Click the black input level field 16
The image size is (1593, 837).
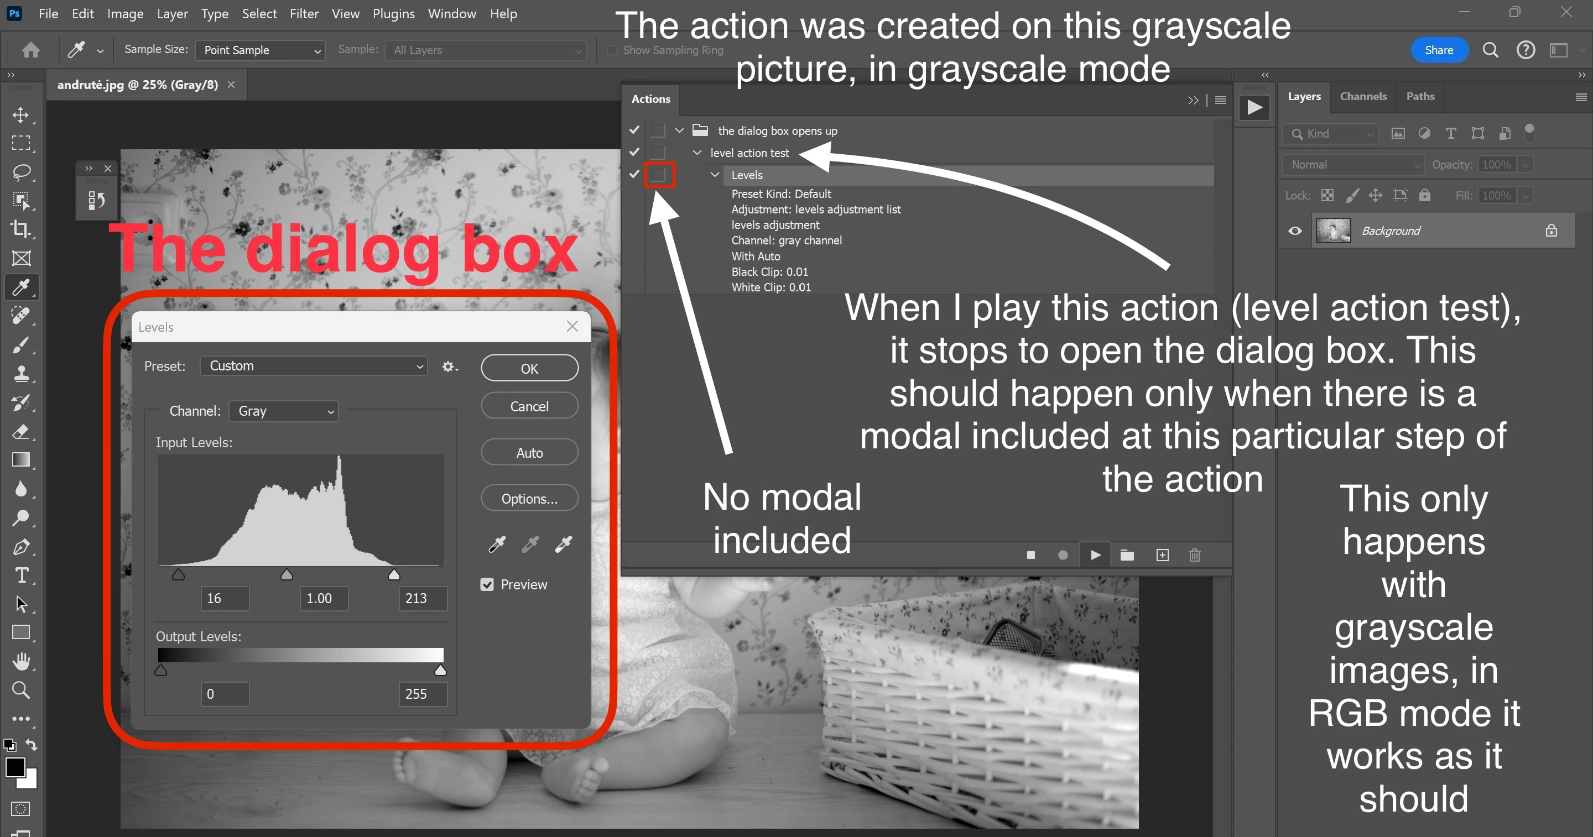point(225,598)
